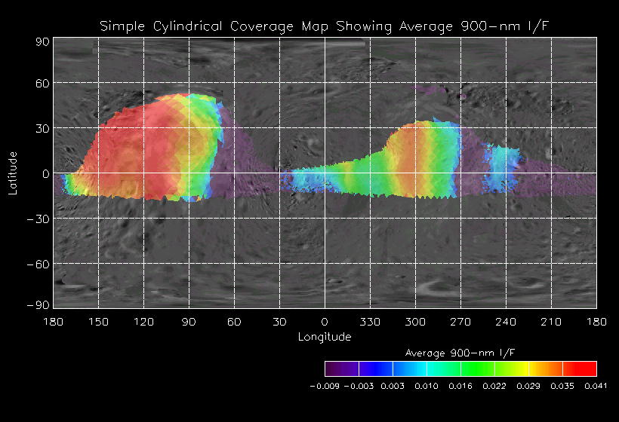Click the small cyan coverage patch near longitude 240

(504, 167)
